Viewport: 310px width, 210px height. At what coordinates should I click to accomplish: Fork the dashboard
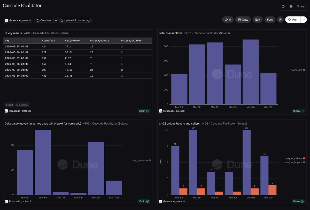point(270,20)
